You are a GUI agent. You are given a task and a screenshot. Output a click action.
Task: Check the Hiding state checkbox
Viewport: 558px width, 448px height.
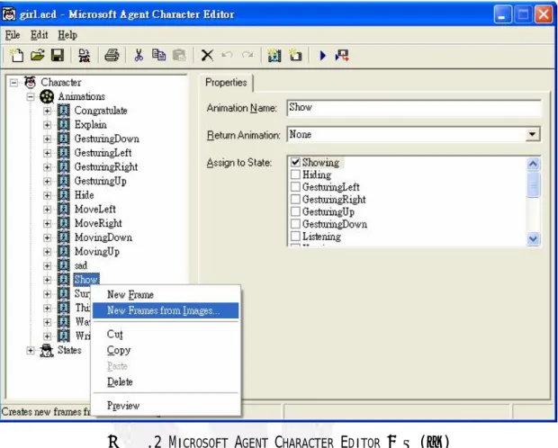295,175
